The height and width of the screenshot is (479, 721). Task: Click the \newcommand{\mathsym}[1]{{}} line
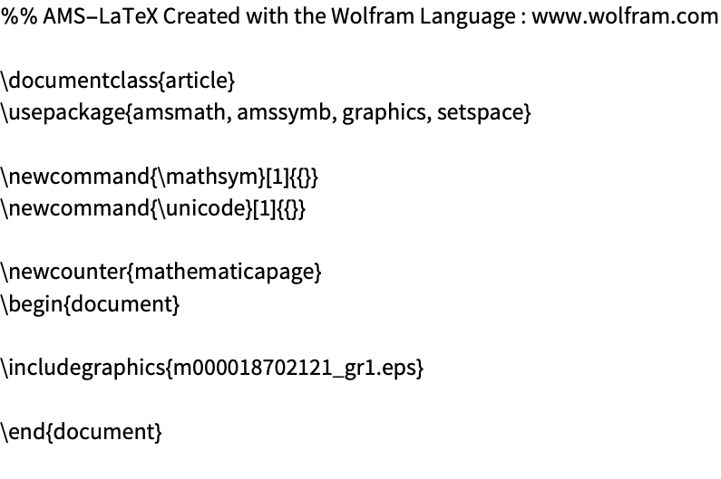click(x=160, y=177)
